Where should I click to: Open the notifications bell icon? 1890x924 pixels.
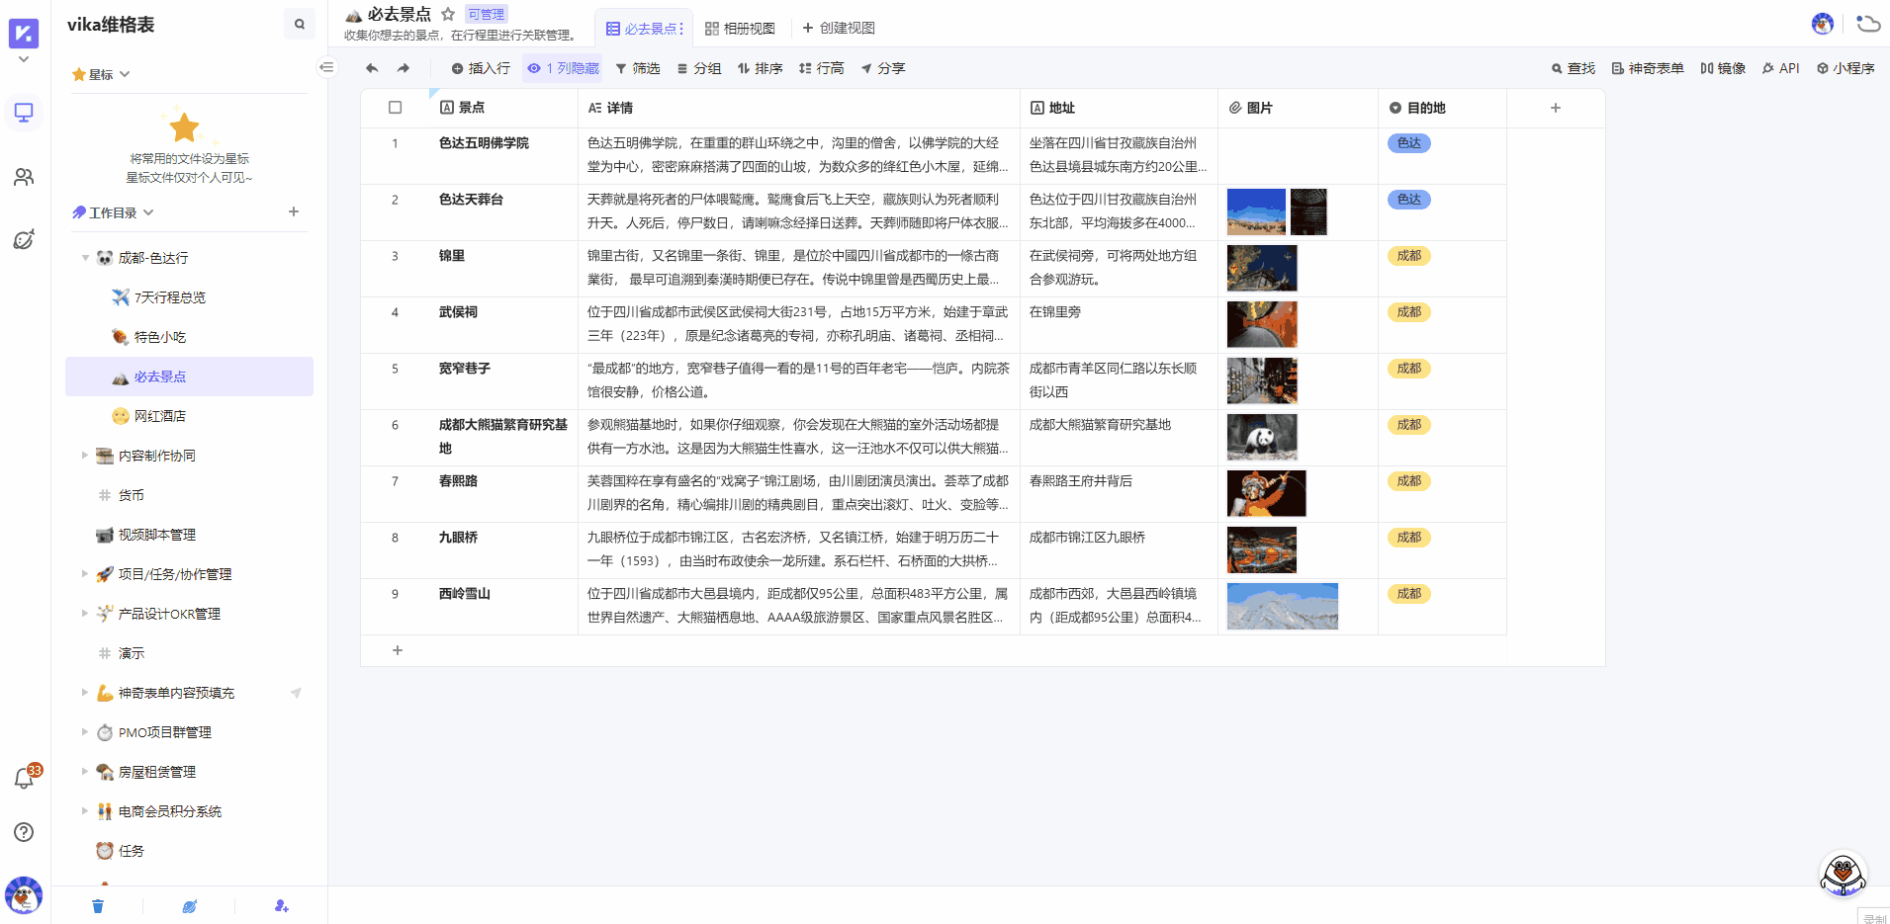pyautogui.click(x=24, y=779)
